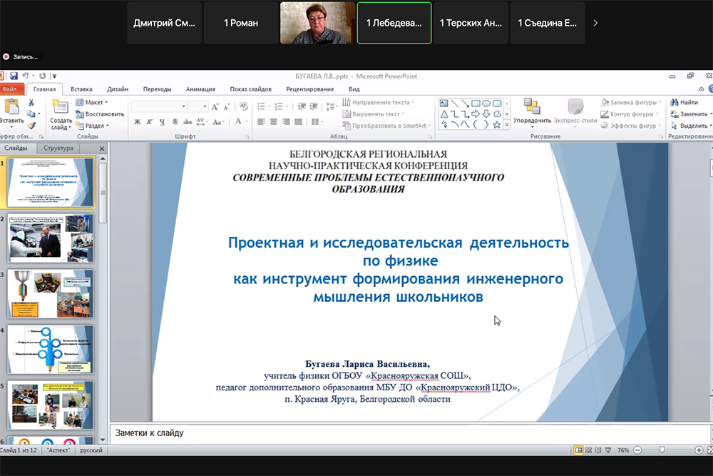This screenshot has width=713, height=476.
Task: Open the font name combo box
Action: (158, 106)
